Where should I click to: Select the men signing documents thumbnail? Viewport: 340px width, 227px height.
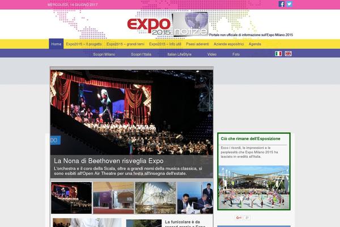pyautogui.click(x=195, y=197)
